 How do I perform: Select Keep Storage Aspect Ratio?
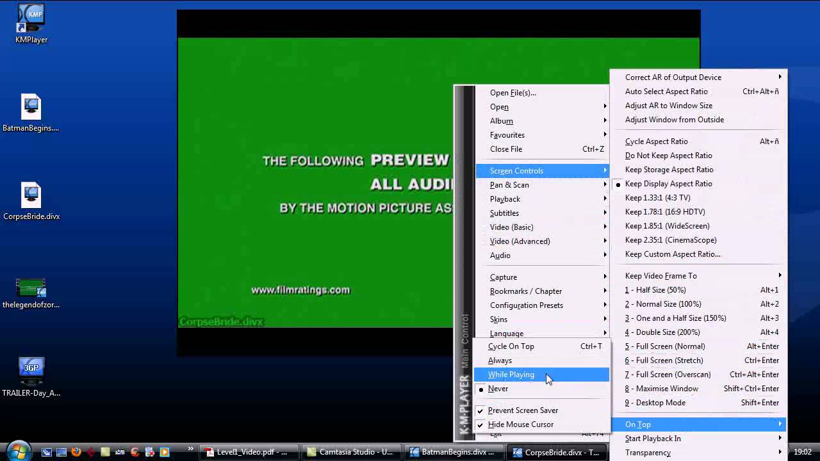click(698, 170)
